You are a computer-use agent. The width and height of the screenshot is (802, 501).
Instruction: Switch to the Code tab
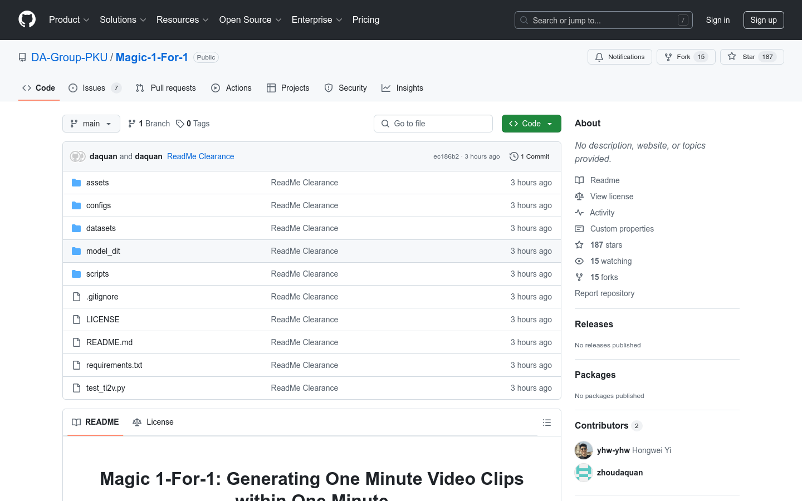pos(39,88)
